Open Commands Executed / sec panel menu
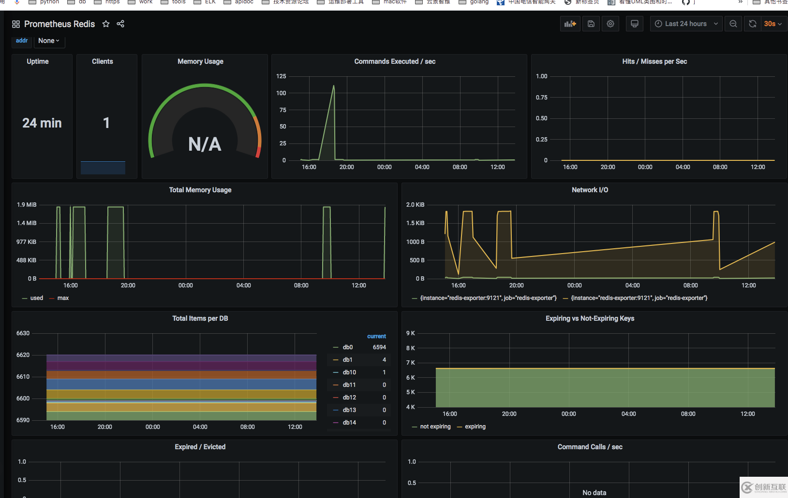 [395, 61]
